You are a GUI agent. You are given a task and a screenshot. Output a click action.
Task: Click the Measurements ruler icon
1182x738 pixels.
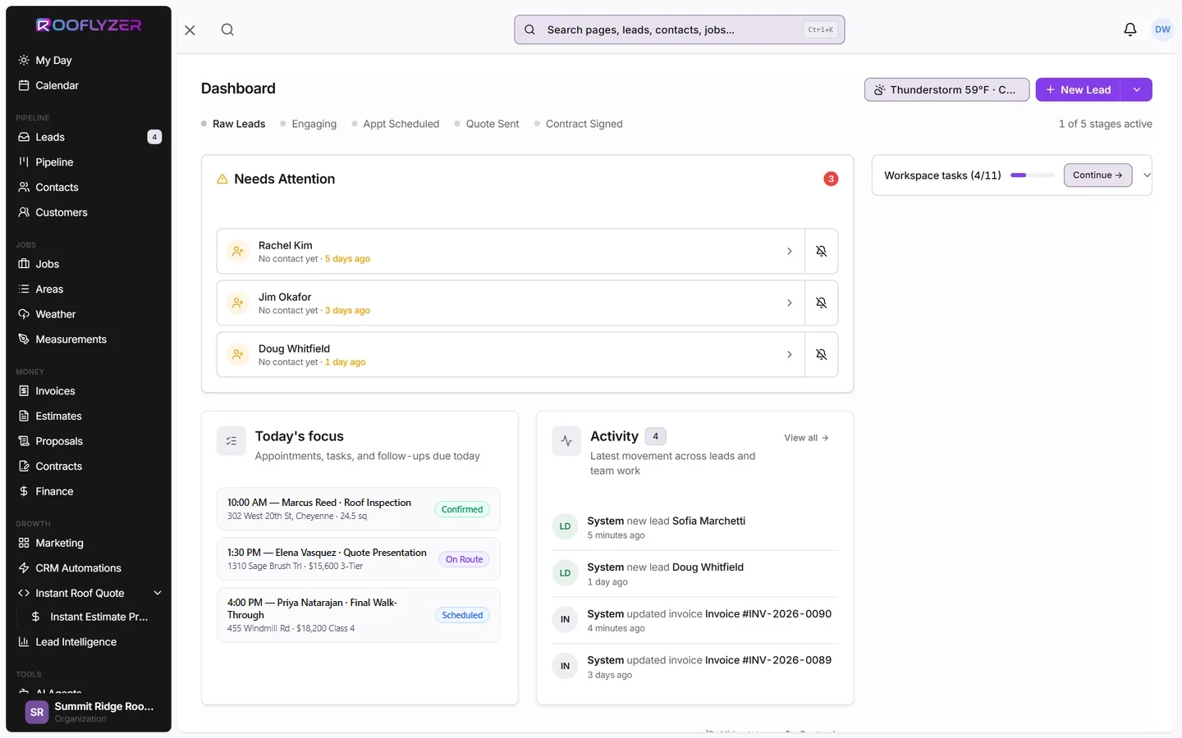tap(24, 339)
